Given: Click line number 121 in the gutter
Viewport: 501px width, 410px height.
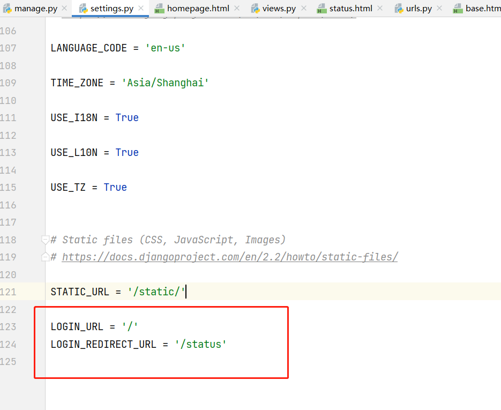Looking at the screenshot, I should [8, 292].
